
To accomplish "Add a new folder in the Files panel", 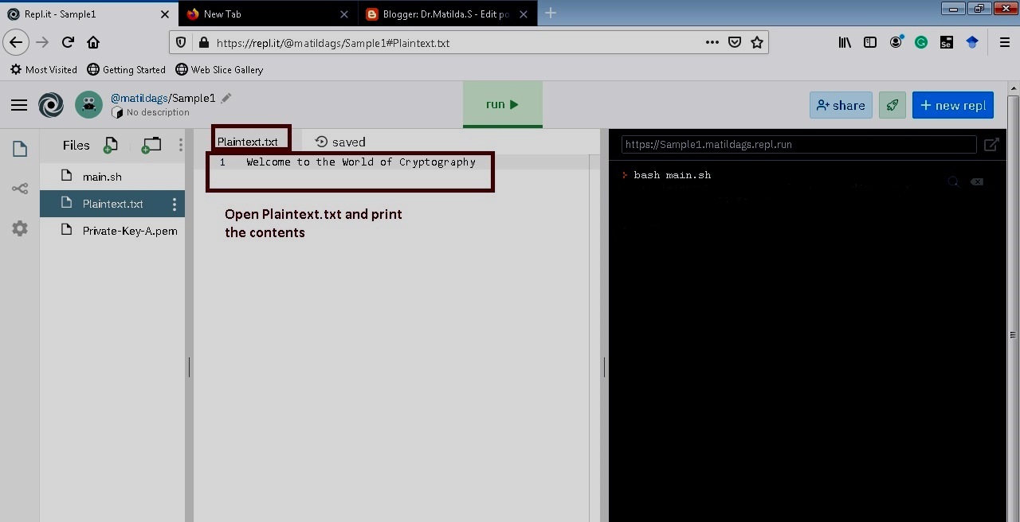I will click(x=151, y=145).
